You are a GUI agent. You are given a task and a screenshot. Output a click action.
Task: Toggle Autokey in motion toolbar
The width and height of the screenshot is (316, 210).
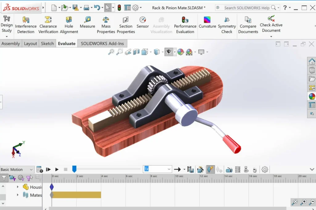pyautogui.click(x=210, y=170)
